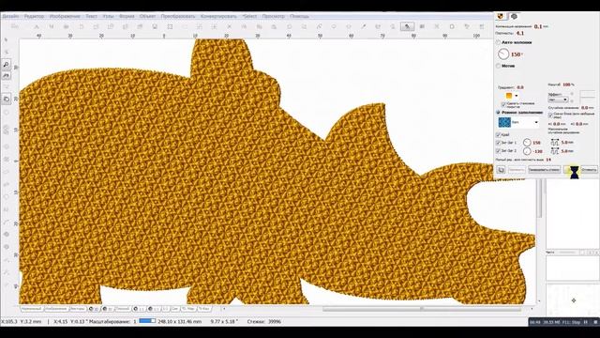Click the blue fill pattern thumbnail
This screenshot has height=338, width=600.
[x=504, y=122]
